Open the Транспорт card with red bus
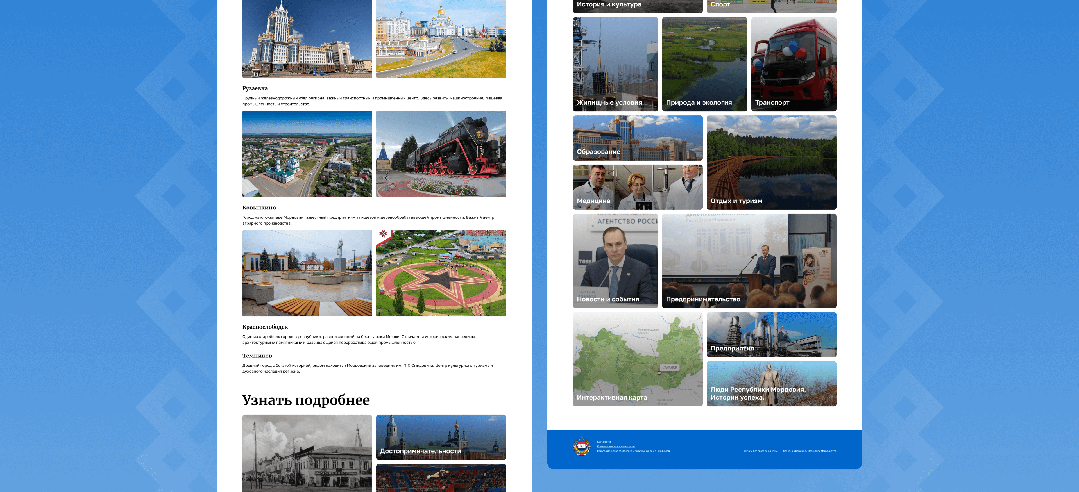The height and width of the screenshot is (492, 1079). 793,64
